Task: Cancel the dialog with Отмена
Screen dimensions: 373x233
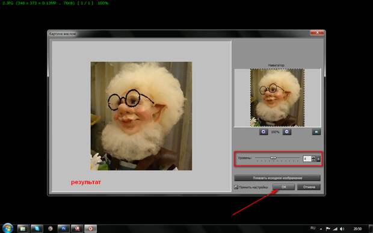Action: tap(309, 187)
